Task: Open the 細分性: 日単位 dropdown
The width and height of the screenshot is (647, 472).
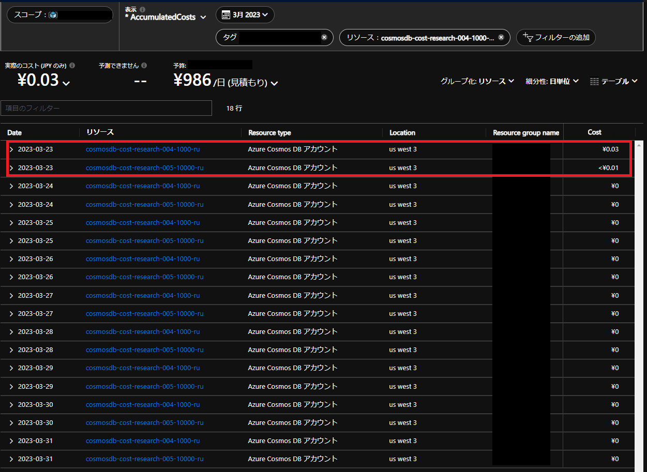Action: click(x=552, y=81)
